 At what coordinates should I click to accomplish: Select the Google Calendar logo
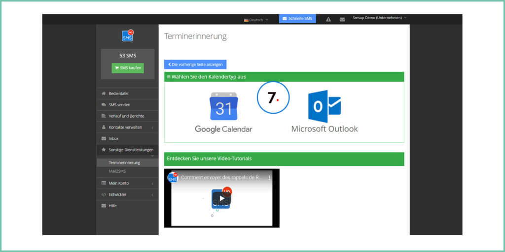223,106
